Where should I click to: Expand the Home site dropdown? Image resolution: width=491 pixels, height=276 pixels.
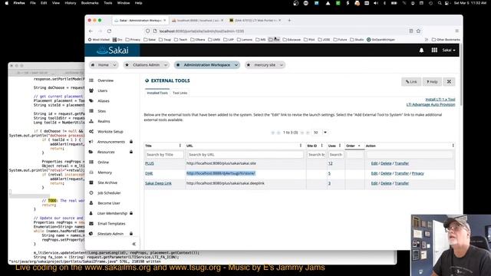[114, 64]
